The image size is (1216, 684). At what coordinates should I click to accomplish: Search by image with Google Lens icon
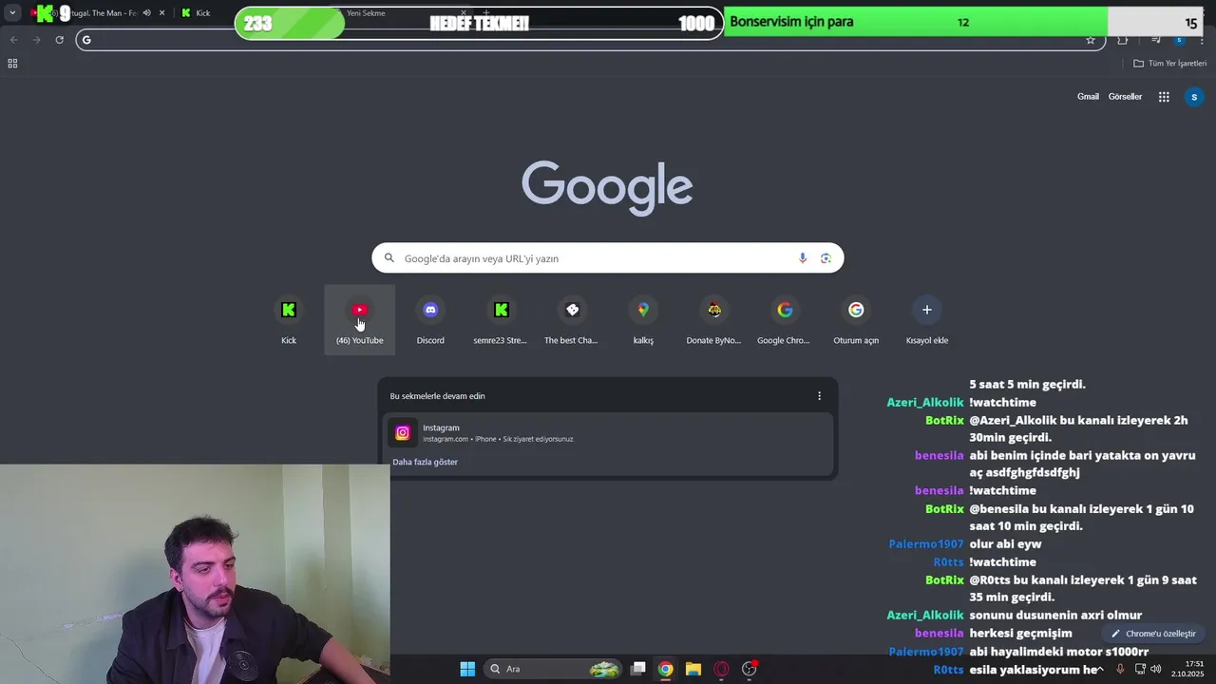826,258
